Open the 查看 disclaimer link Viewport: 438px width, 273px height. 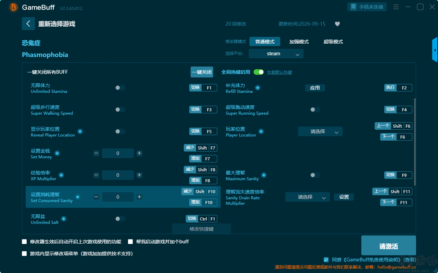point(409,260)
